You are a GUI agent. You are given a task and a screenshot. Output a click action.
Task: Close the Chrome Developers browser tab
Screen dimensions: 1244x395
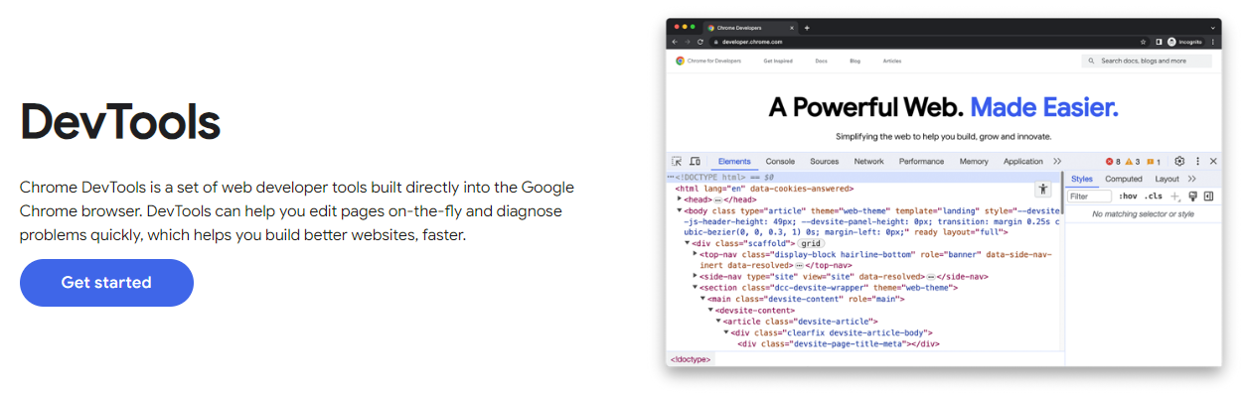point(793,28)
